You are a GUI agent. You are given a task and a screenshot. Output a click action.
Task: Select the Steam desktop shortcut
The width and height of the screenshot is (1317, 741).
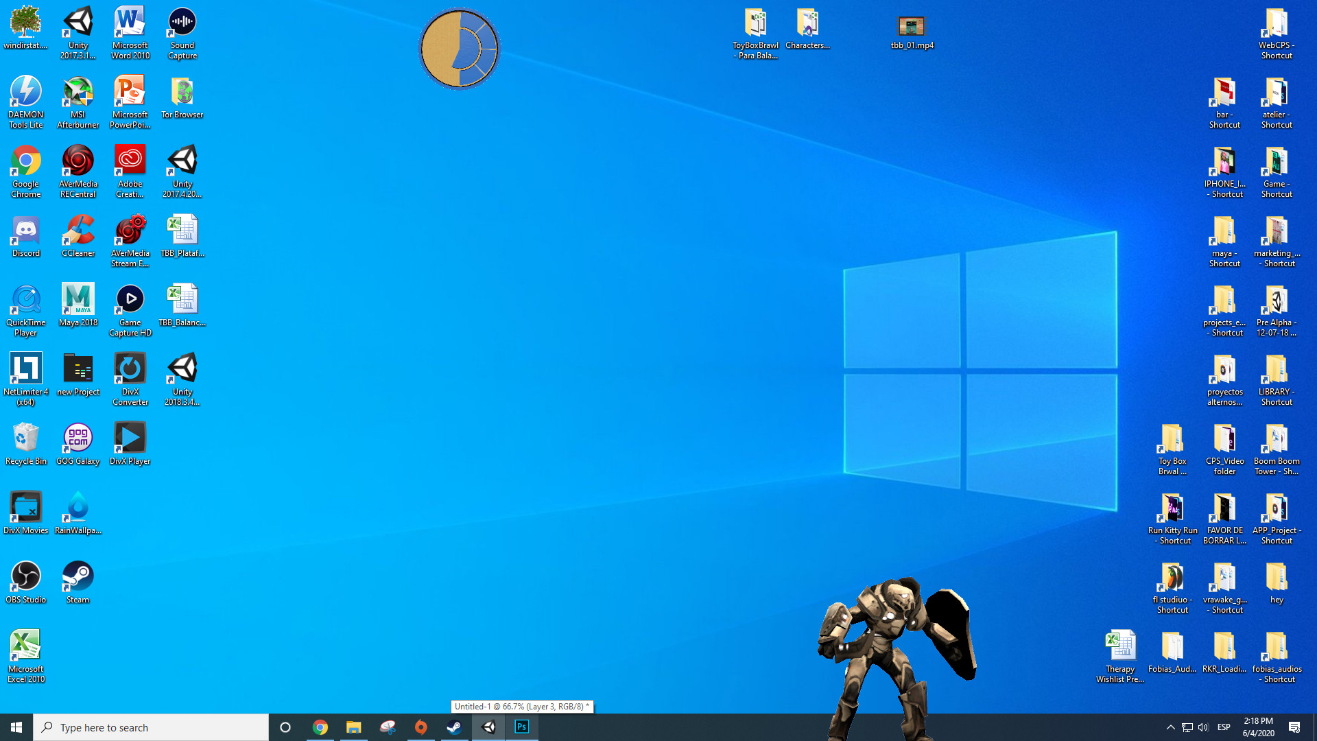pyautogui.click(x=78, y=582)
